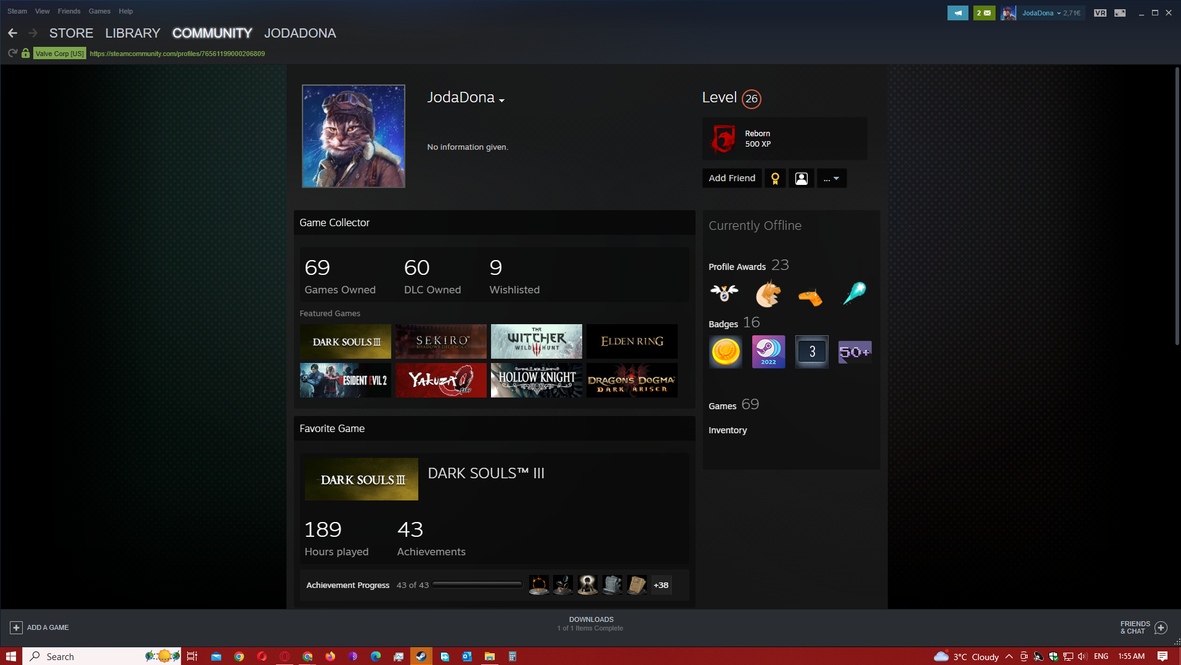
Task: Open the Steam menu
Action: (17, 11)
